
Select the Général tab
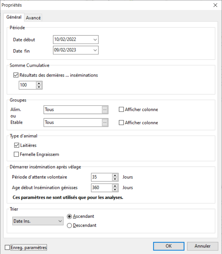[x=14, y=17]
